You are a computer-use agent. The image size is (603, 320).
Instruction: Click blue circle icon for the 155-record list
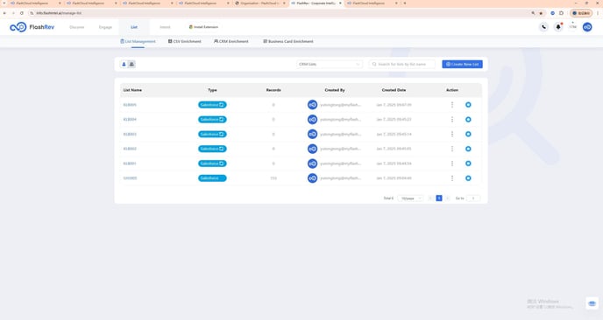coord(468,178)
